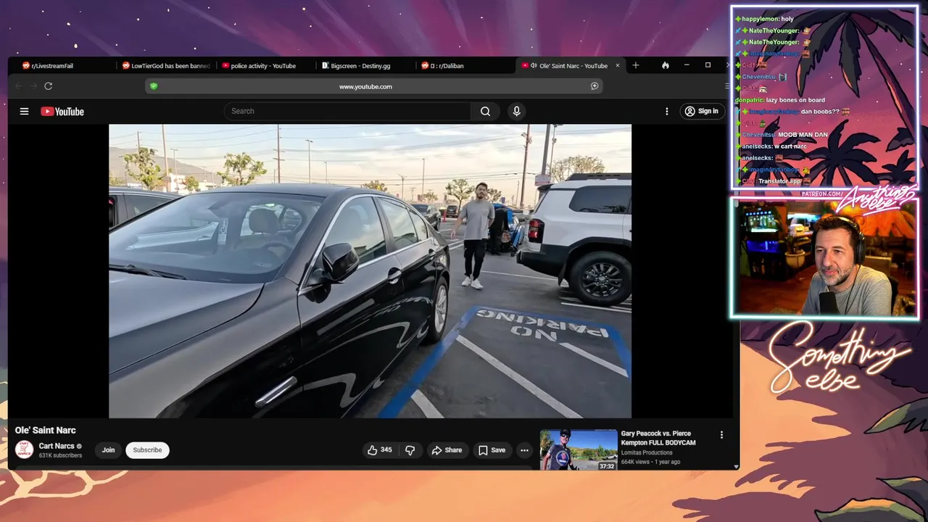The width and height of the screenshot is (928, 522).
Task: Start voice search with the microphone icon
Action: tap(516, 111)
